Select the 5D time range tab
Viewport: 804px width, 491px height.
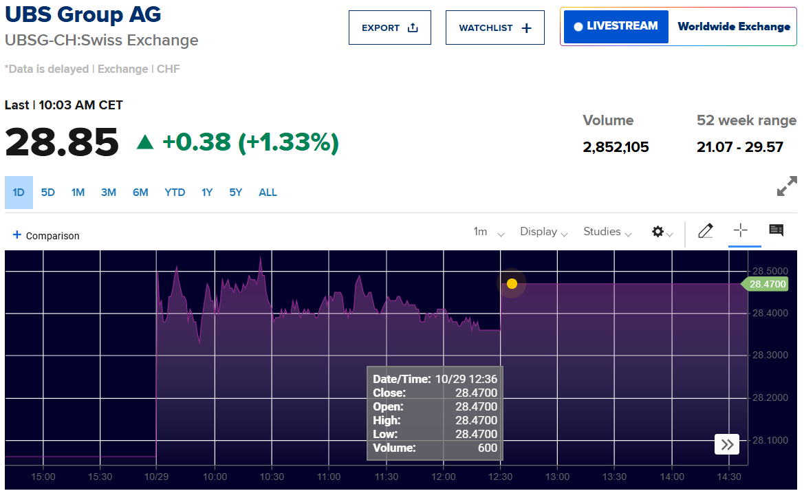click(47, 192)
